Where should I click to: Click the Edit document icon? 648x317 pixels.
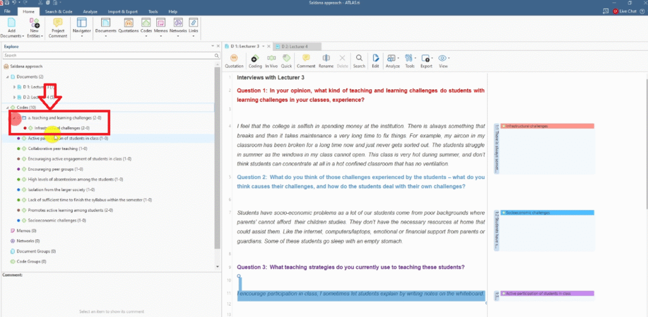coord(375,59)
